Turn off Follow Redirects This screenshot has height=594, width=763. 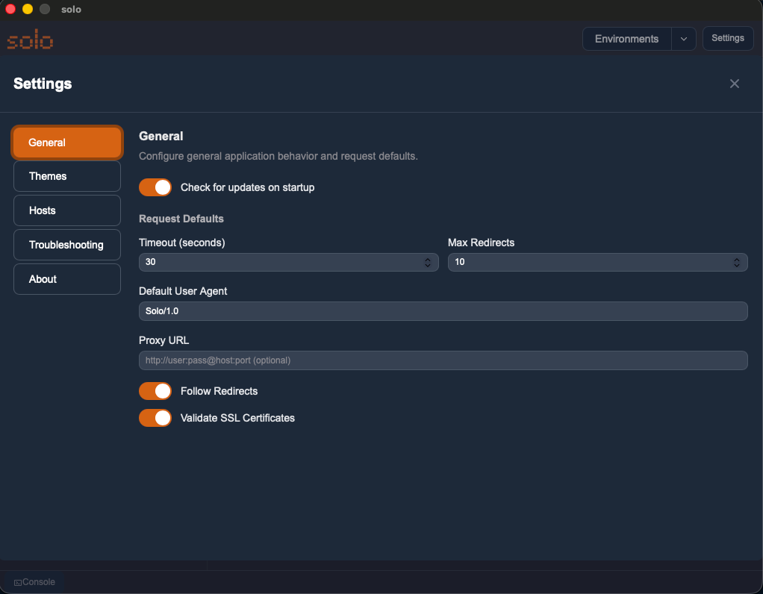155,390
